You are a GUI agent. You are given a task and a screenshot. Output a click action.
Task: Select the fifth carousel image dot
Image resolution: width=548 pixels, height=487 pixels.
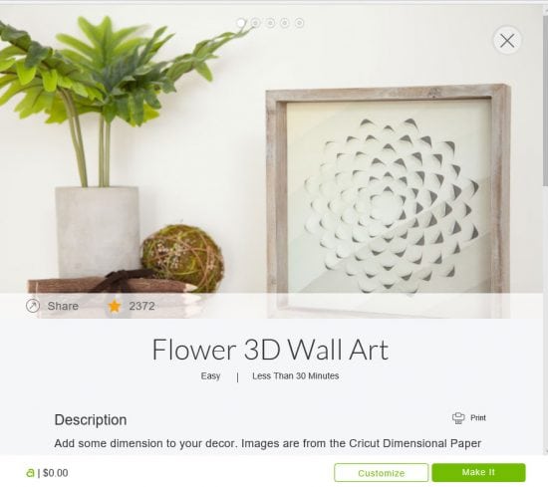point(299,23)
